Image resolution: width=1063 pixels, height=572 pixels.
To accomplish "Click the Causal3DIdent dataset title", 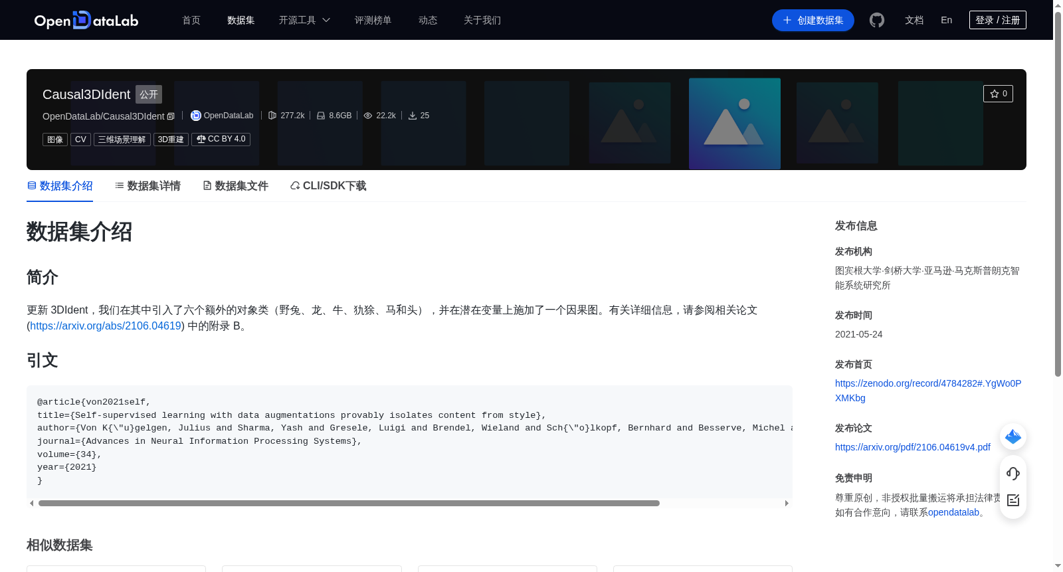I will coord(86,94).
